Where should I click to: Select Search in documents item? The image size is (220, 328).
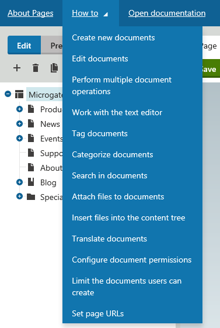click(110, 176)
